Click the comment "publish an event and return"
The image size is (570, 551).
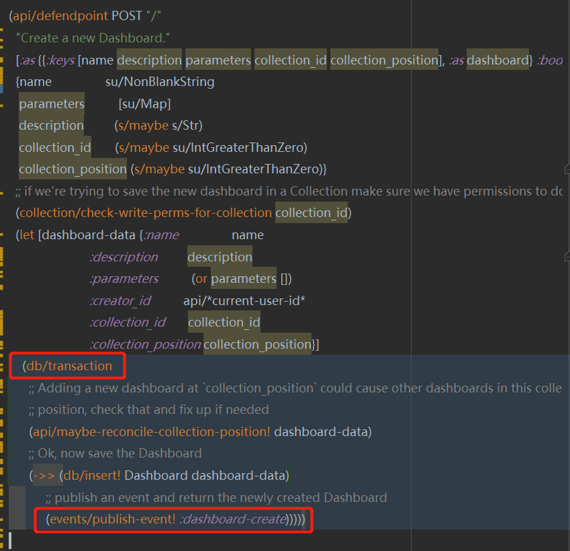216,497
